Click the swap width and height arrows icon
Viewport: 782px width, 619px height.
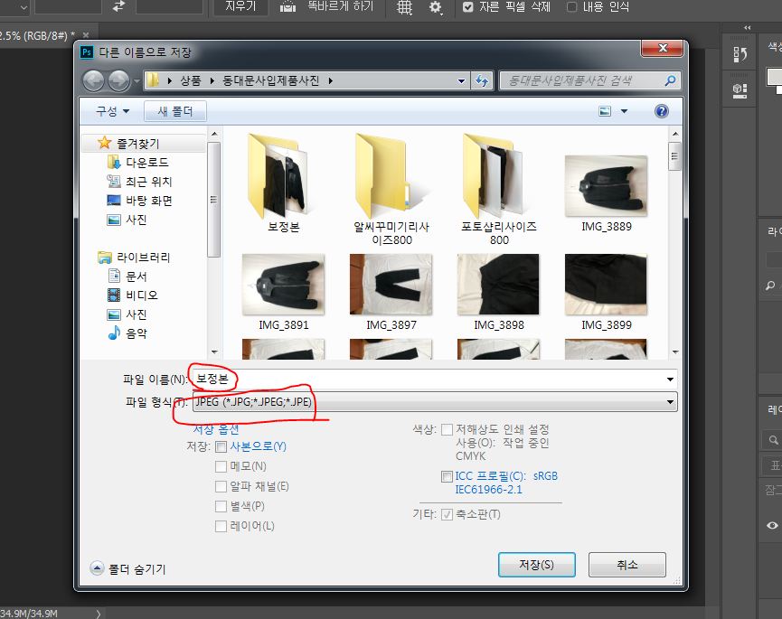(118, 6)
